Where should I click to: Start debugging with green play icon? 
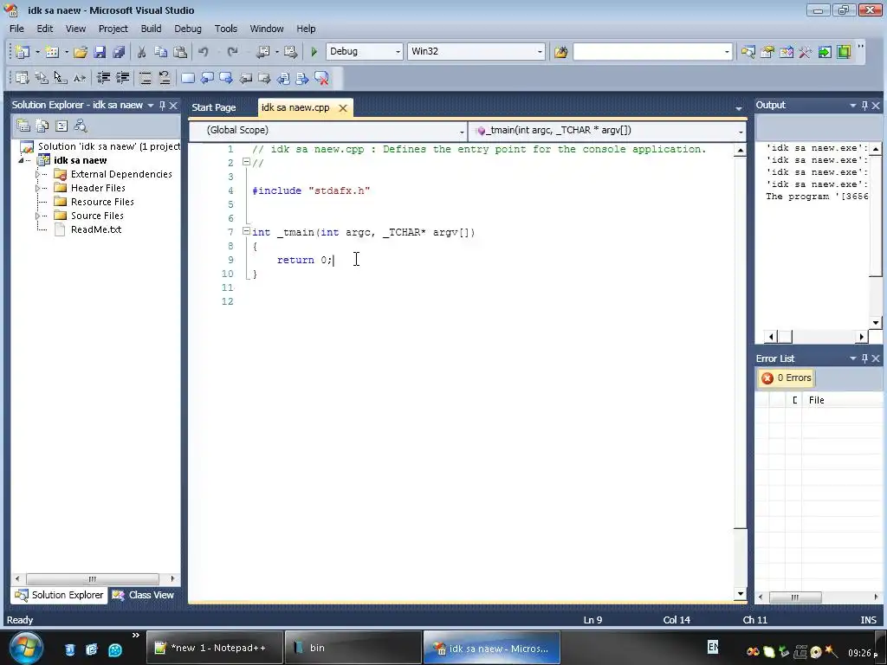(314, 52)
